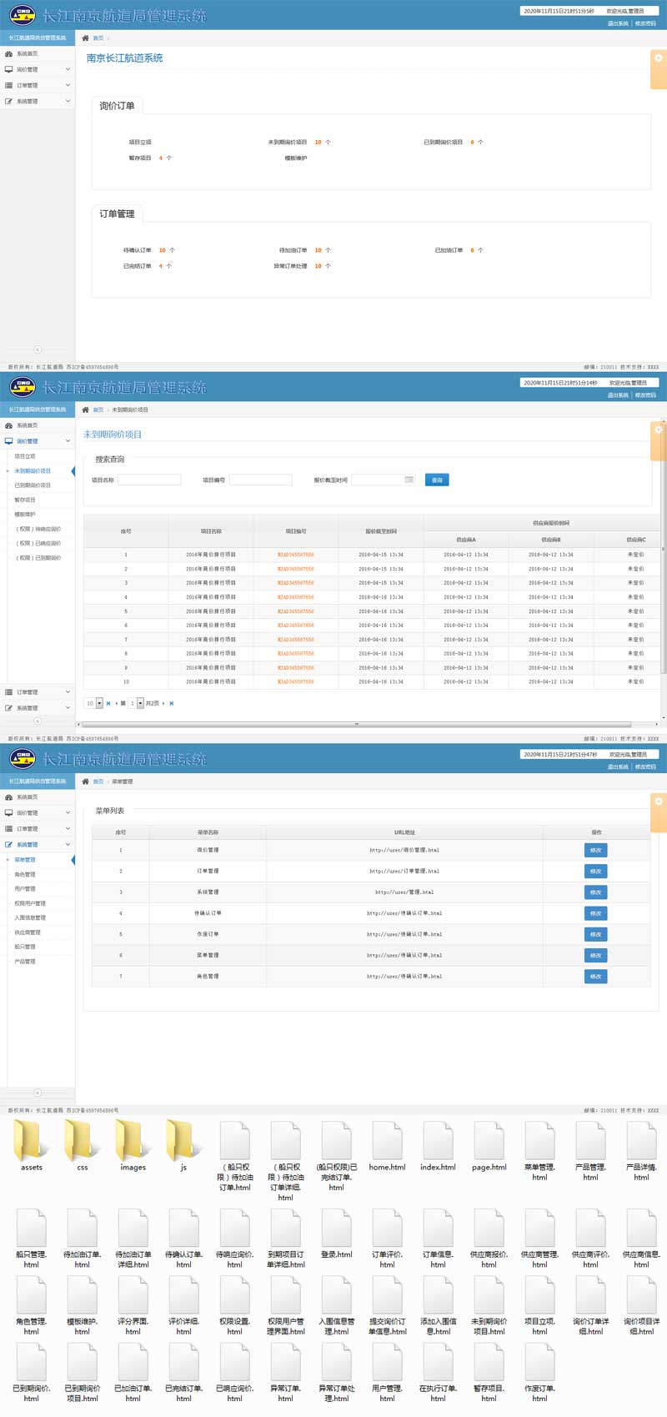This screenshot has height=1417, width=667.
Task: Jump to last page using pagination icon
Action: click(x=172, y=703)
